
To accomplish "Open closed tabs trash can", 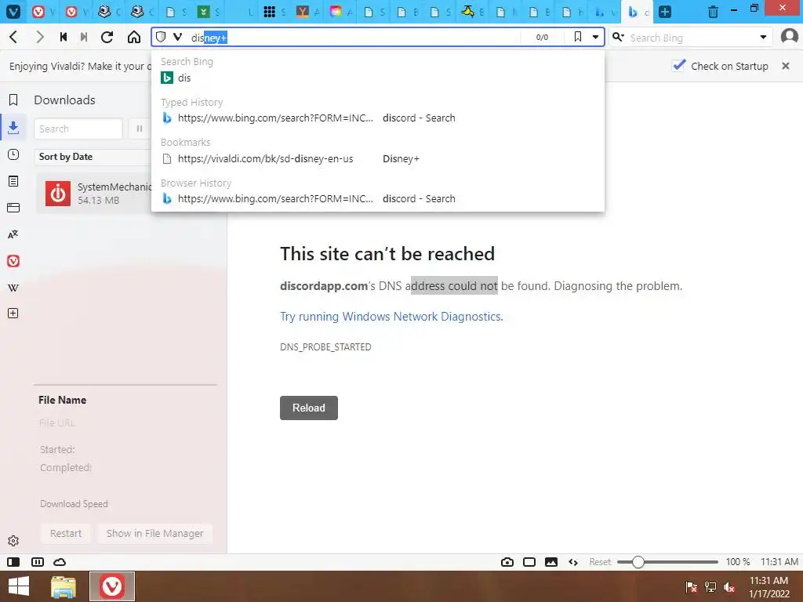I will point(713,11).
